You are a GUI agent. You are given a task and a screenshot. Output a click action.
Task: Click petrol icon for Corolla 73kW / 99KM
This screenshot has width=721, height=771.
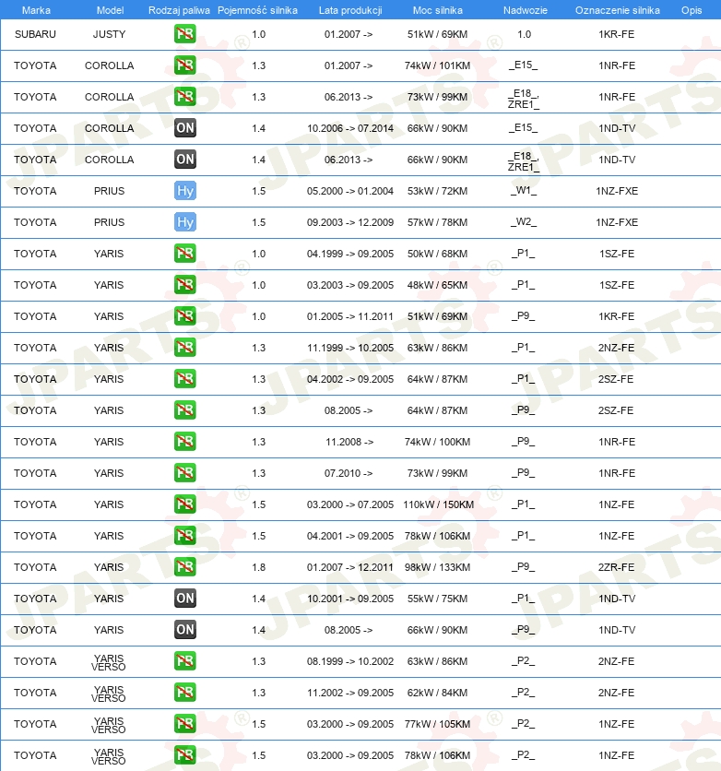tap(184, 97)
